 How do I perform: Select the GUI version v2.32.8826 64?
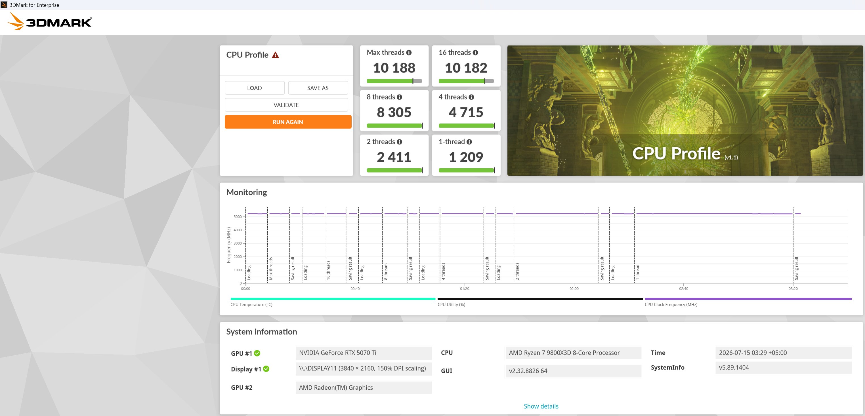point(573,371)
